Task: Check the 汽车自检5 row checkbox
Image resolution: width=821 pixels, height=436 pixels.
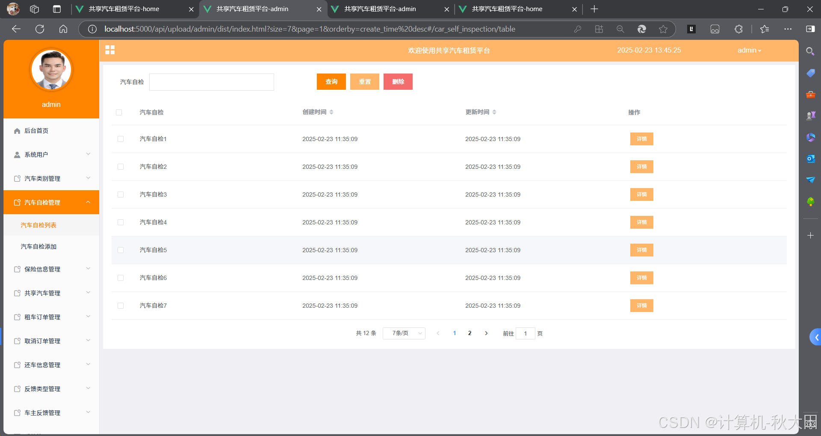Action: [121, 250]
